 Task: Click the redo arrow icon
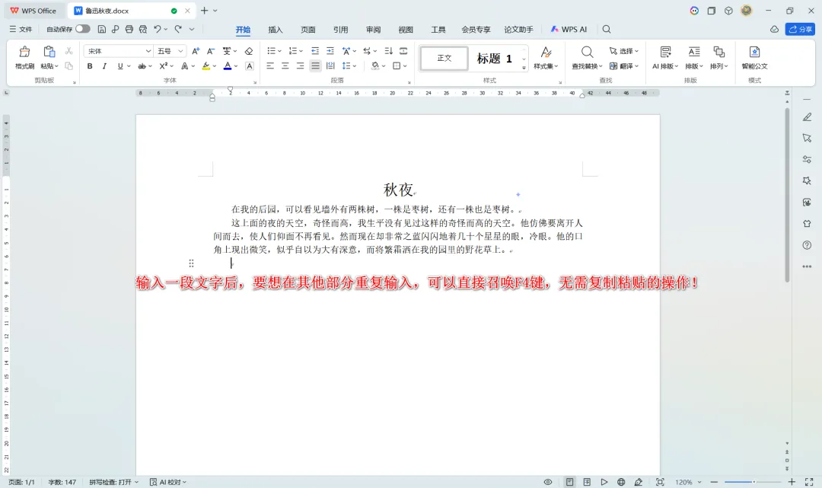[x=178, y=30]
